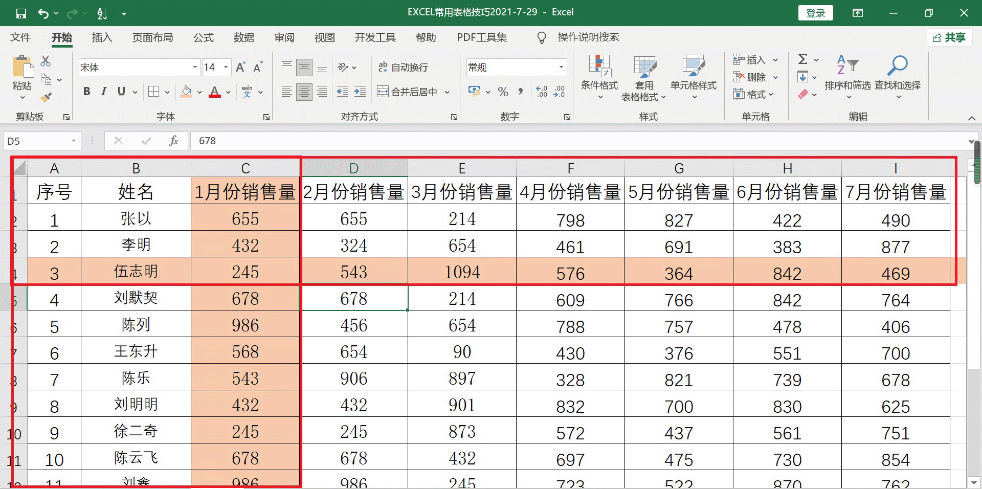Expand the 条件格式 dropdown

click(599, 97)
